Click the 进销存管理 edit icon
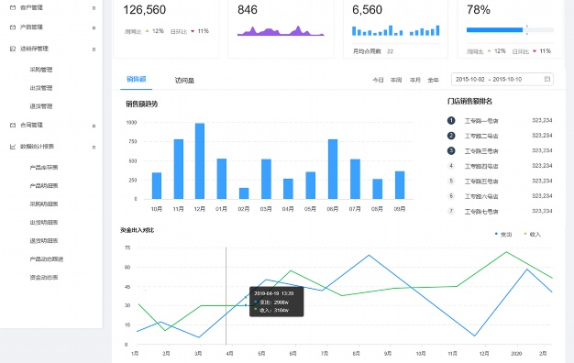Image resolution: width=574 pixels, height=363 pixels. pos(13,49)
